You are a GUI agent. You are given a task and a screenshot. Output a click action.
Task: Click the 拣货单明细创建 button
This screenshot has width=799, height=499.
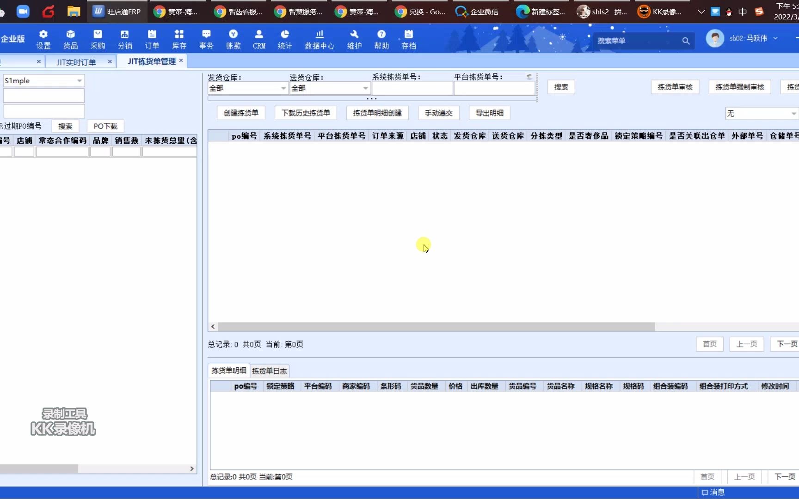(377, 113)
